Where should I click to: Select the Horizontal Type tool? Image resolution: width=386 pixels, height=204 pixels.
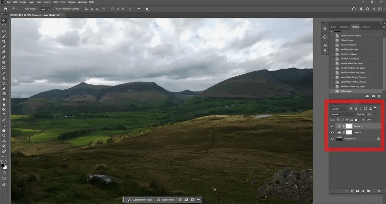tap(4, 115)
